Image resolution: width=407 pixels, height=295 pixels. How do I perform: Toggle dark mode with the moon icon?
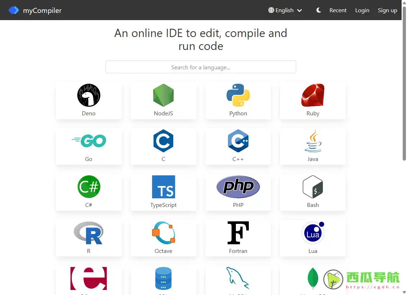coord(318,10)
